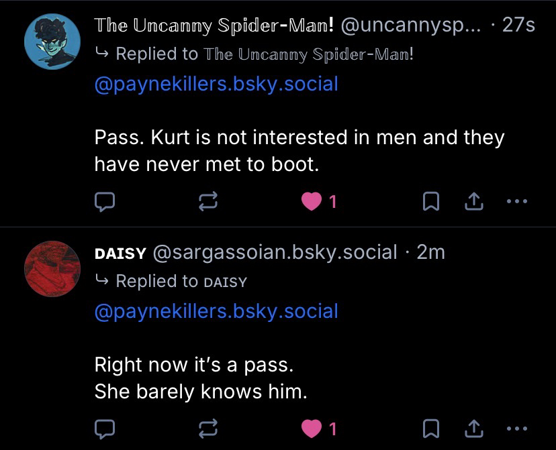
Task: Open more options on DAISY's post
Action: tap(517, 427)
